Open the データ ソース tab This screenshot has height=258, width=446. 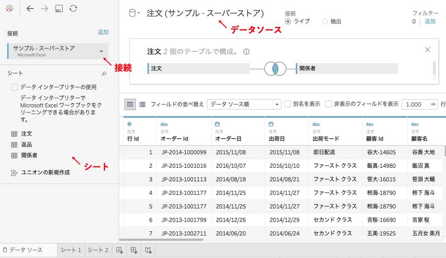coord(28,250)
